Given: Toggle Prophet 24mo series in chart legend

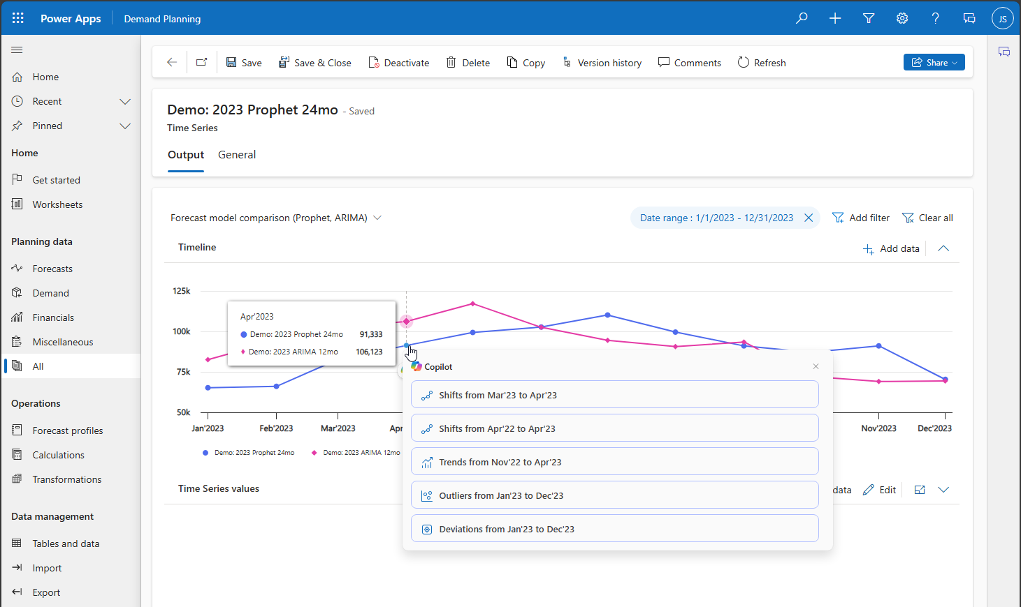Looking at the screenshot, I should coord(249,453).
